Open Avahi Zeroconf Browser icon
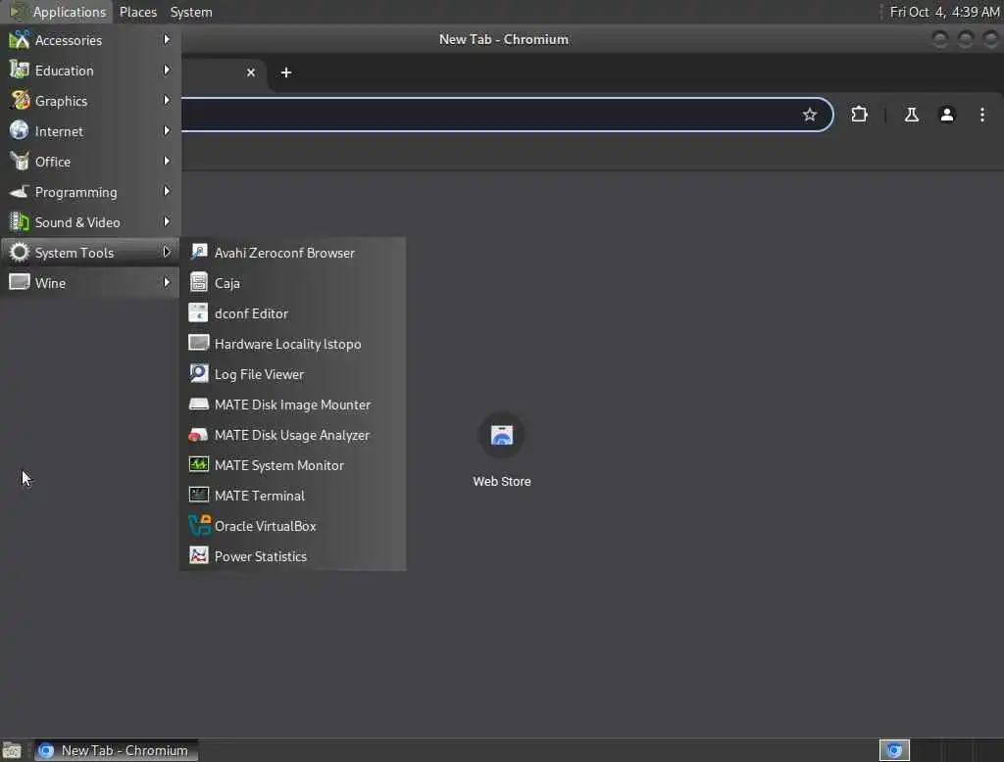The height and width of the screenshot is (762, 1004). [198, 252]
